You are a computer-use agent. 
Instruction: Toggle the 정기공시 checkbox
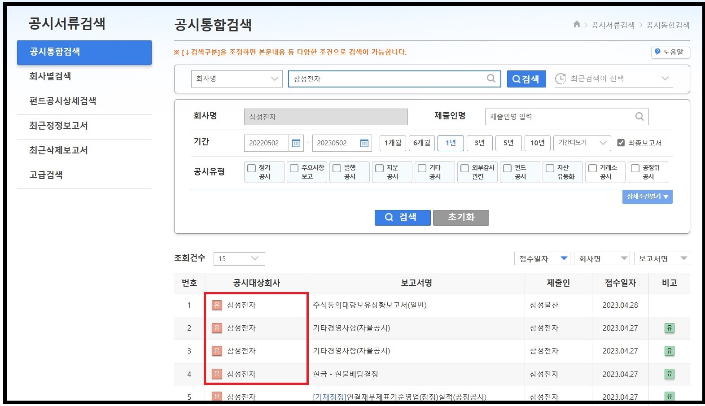(251, 168)
